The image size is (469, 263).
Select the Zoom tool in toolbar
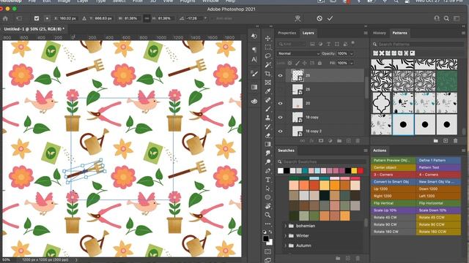tap(267, 215)
